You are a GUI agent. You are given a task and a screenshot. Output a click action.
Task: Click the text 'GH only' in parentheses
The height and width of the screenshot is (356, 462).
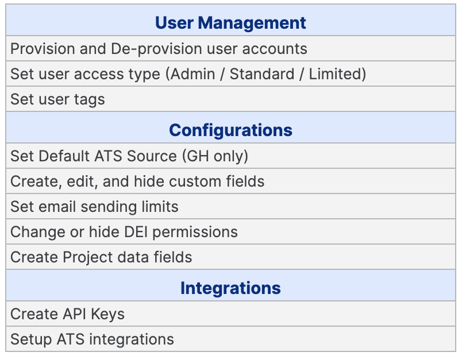pyautogui.click(x=215, y=156)
